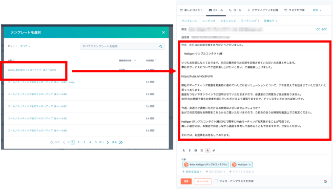The image size is (333, 189).
Task: Open the アクティビティを記録 tab
Action: point(263,10)
